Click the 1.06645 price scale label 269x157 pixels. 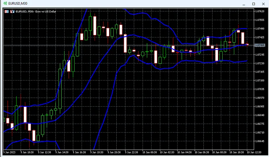click(x=260, y=141)
